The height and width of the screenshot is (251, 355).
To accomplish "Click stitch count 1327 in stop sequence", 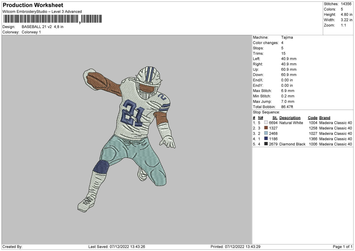I will click(x=273, y=128).
